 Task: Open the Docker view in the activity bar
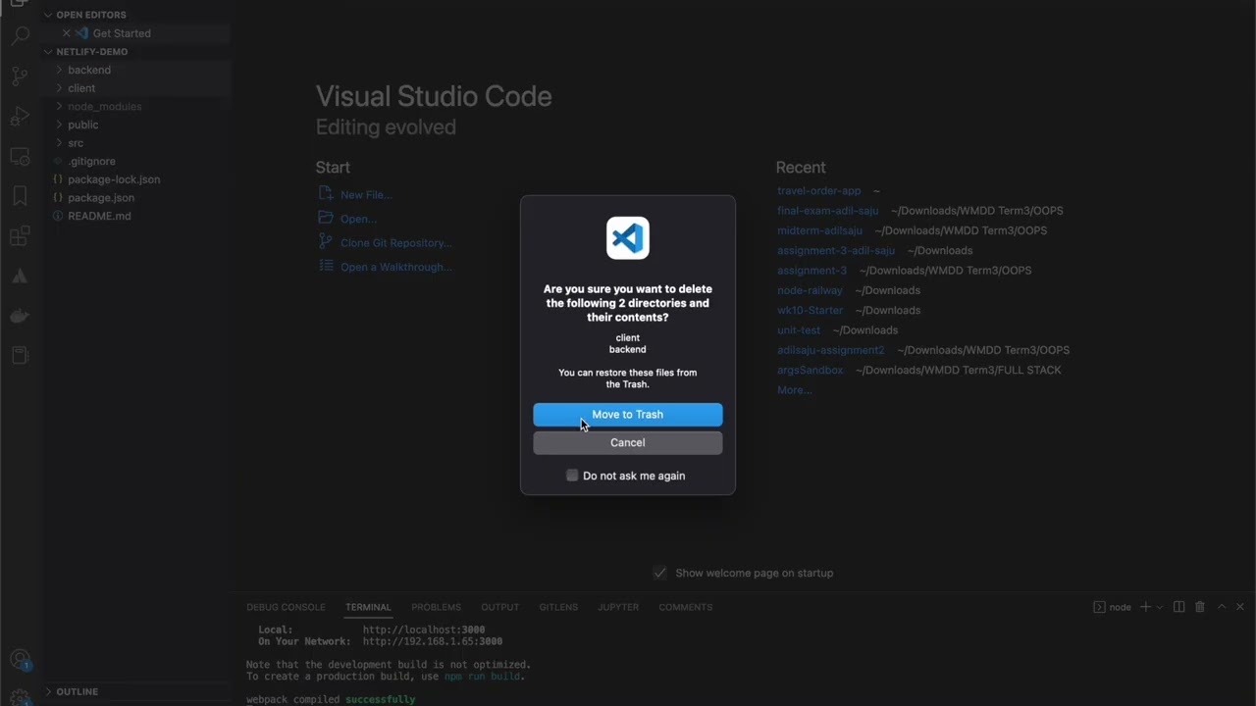point(20,316)
